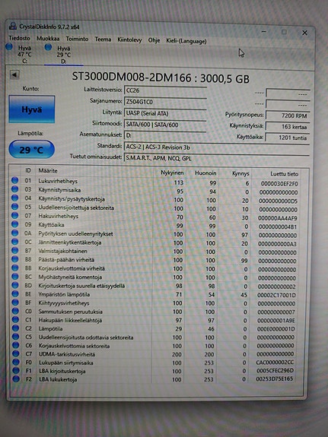328x437 pixels.
Task: Click status icon for C0 Sammutuksen peruutuksia
Action: click(x=15, y=311)
